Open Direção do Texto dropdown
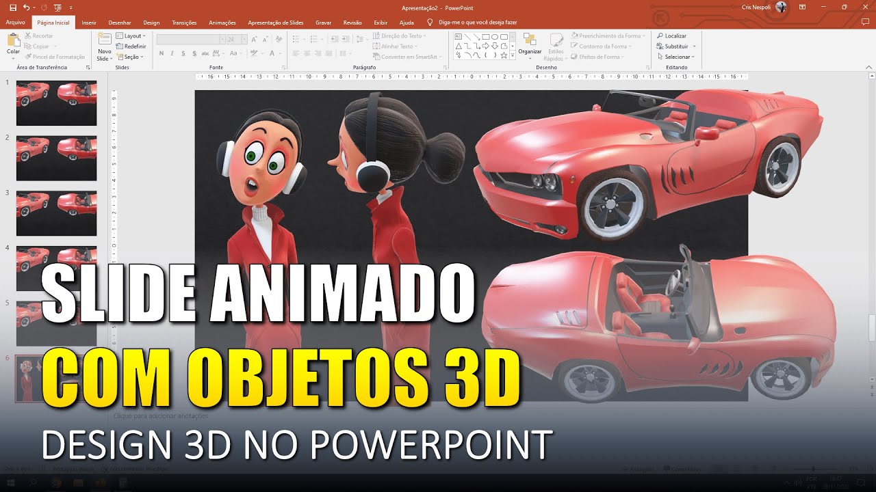The image size is (876, 492). pos(400,36)
